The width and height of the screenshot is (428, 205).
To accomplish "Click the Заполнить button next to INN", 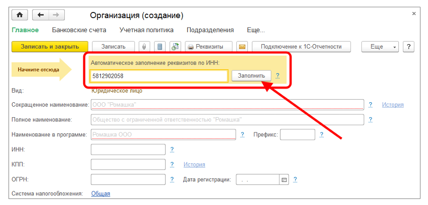I will point(251,75).
